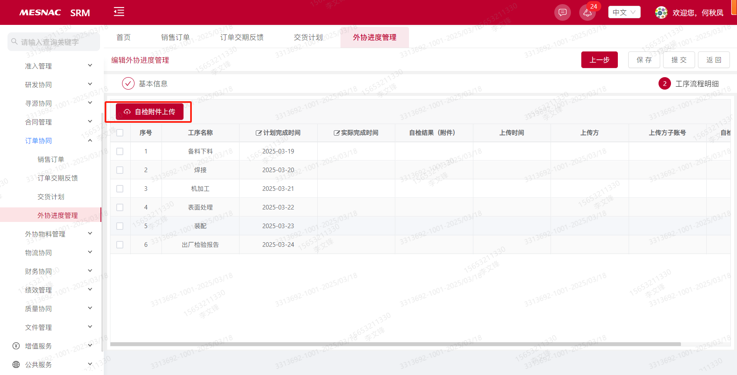Click the 2025-03-24 planned date cell
Viewport: 737px width, 375px height.
[278, 245]
